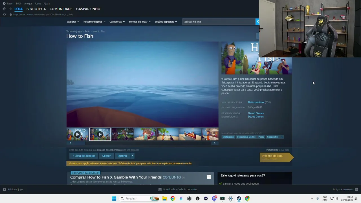The width and height of the screenshot is (361, 203).
Task: Expand the Seções especiais dropdown
Action: click(166, 22)
